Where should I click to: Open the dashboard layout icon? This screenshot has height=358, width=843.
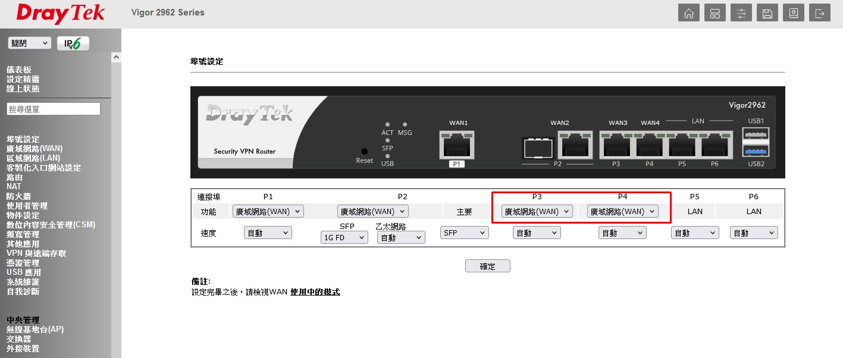(715, 14)
